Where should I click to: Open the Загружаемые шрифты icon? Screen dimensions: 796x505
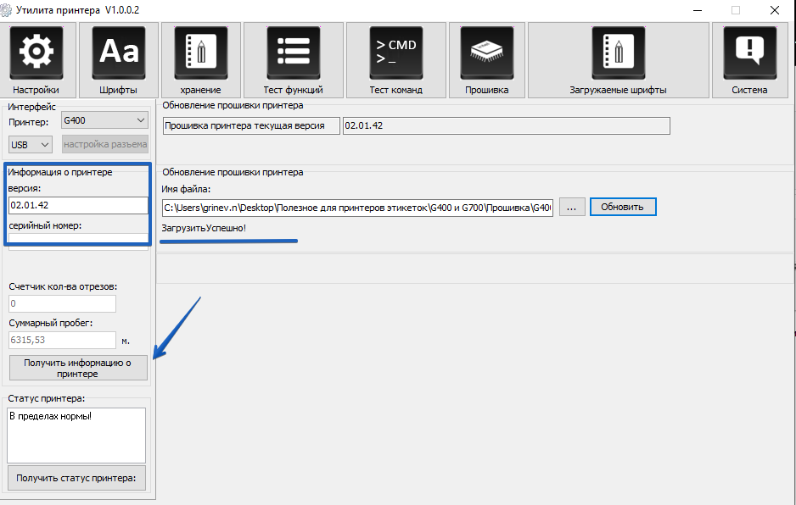(617, 53)
